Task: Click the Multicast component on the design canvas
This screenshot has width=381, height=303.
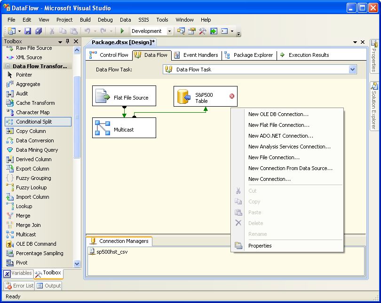Action: pyautogui.click(x=124, y=128)
